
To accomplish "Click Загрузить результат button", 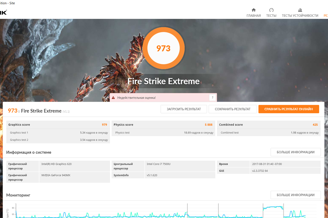I will coord(184,109).
